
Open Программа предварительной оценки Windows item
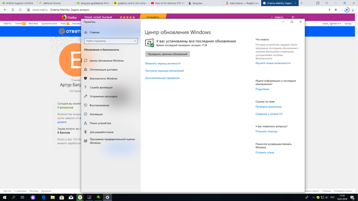click(x=110, y=141)
